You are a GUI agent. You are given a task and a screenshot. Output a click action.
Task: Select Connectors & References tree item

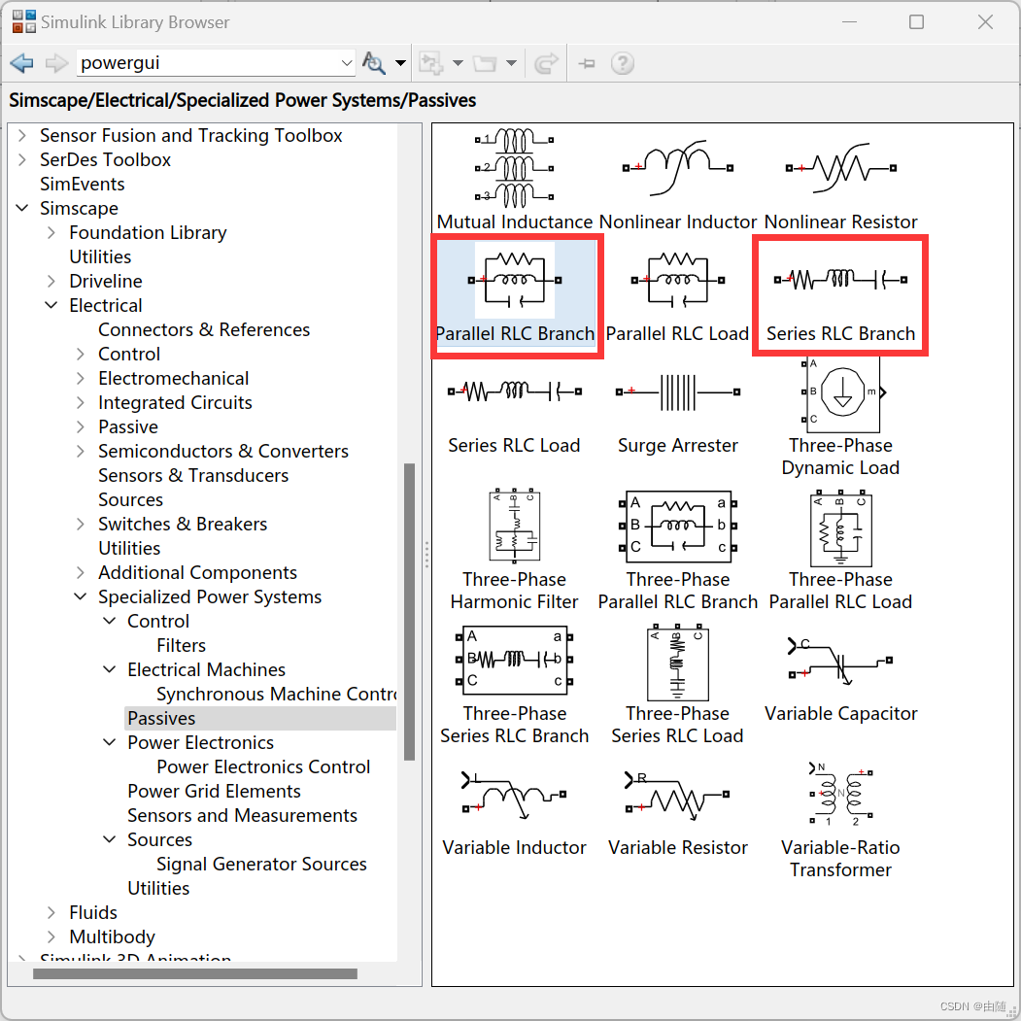204,329
